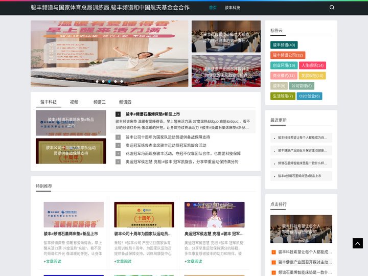Click the 骏丰频谱公司(32) tag
This screenshot has height=276, width=368.
pyautogui.click(x=288, y=55)
